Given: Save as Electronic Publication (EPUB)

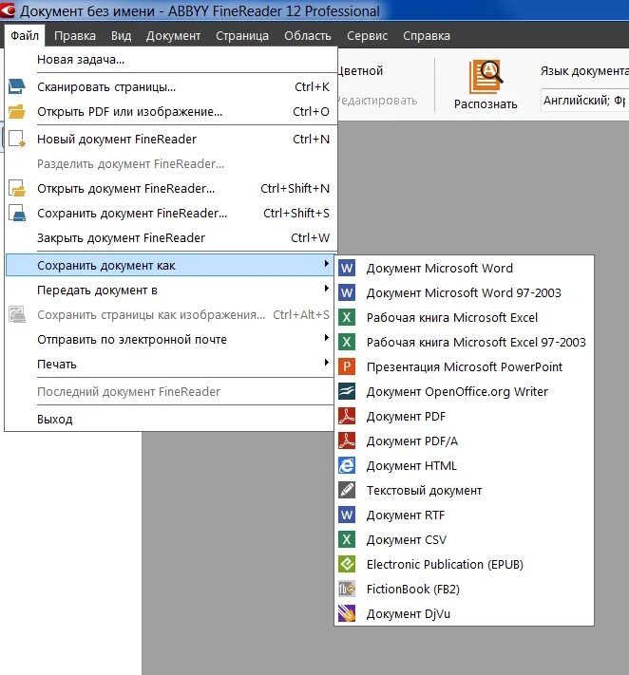Looking at the screenshot, I should tap(464, 564).
